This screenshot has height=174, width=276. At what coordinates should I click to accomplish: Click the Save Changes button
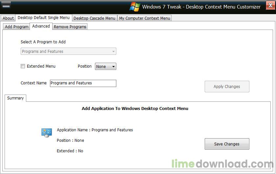[x=227, y=144]
